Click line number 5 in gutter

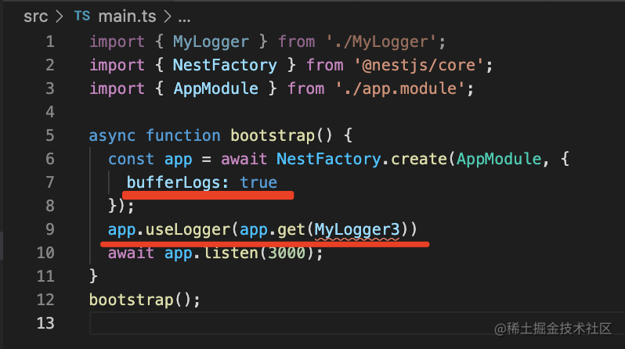pyautogui.click(x=50, y=135)
